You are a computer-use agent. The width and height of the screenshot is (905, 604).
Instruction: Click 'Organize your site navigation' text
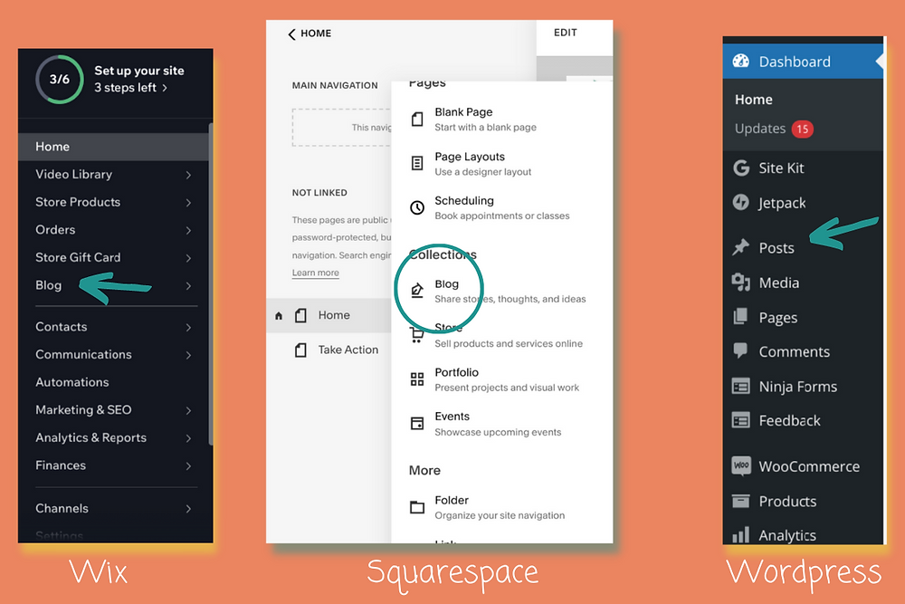[500, 515]
